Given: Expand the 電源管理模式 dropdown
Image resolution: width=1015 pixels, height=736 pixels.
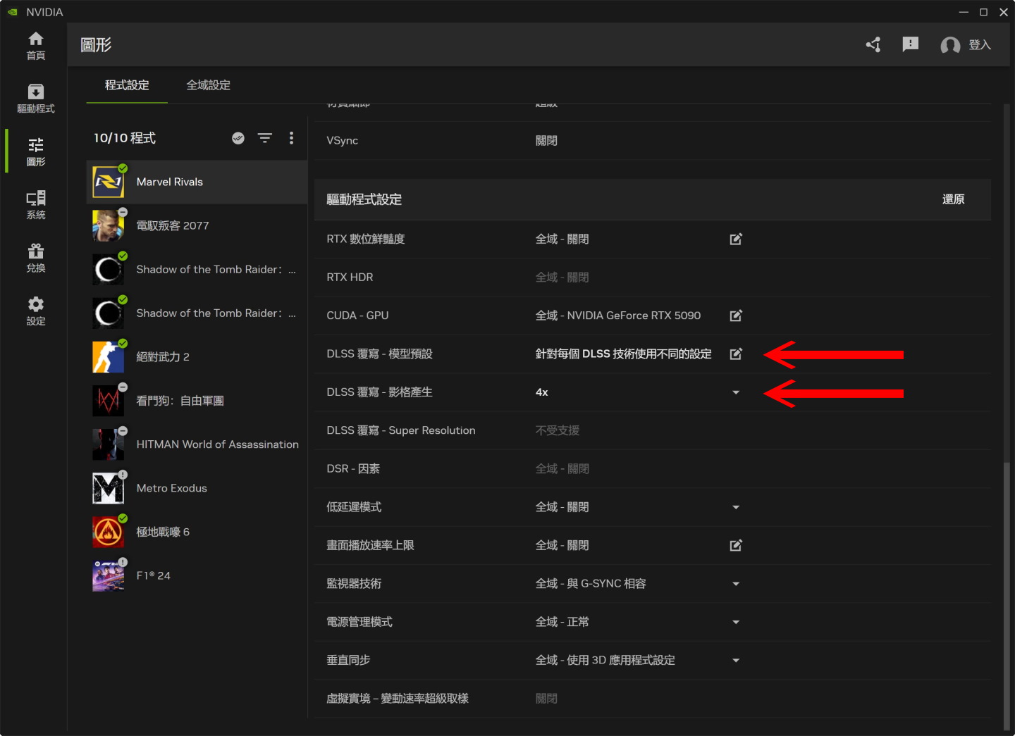Looking at the screenshot, I should (x=736, y=622).
